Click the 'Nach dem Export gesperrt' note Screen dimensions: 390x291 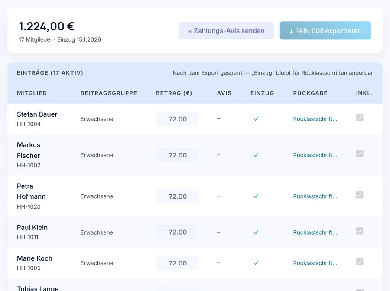coord(273,73)
